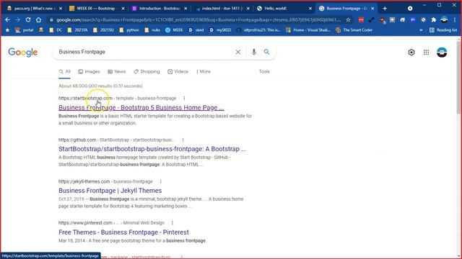Screen dimensions: 462x259
Task: Go to the Google logo homepage
Action: click(22, 53)
